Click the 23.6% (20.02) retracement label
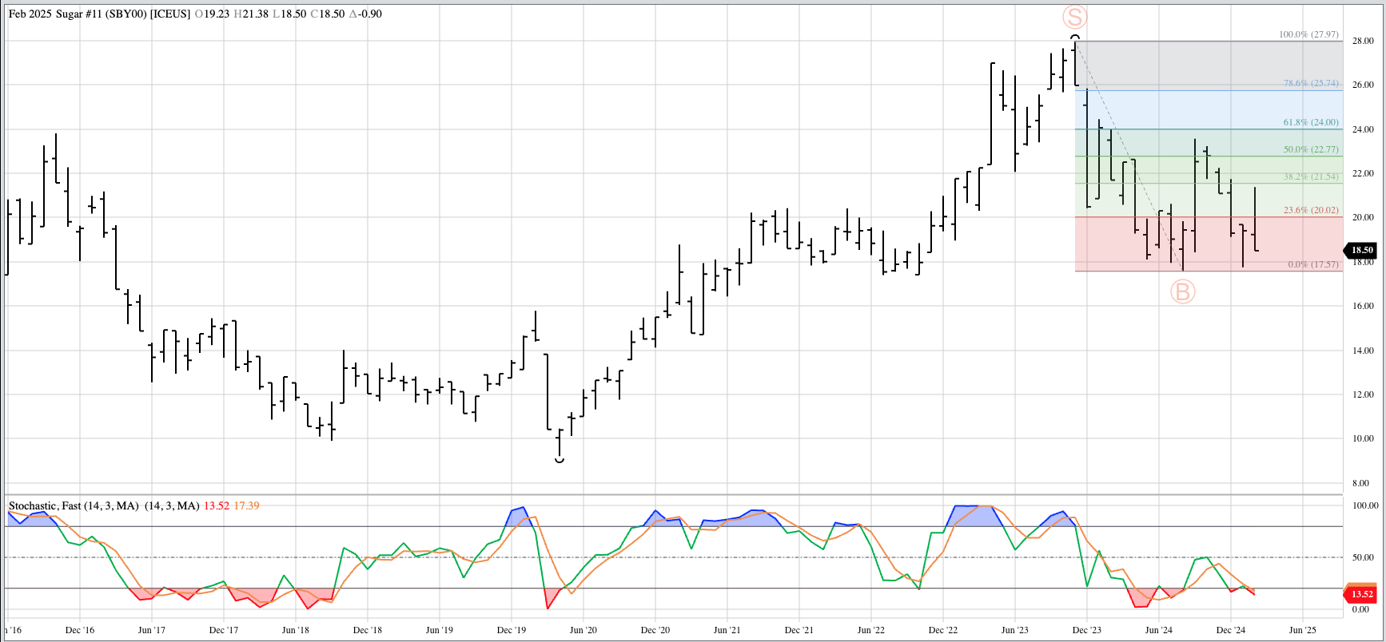 1310,210
